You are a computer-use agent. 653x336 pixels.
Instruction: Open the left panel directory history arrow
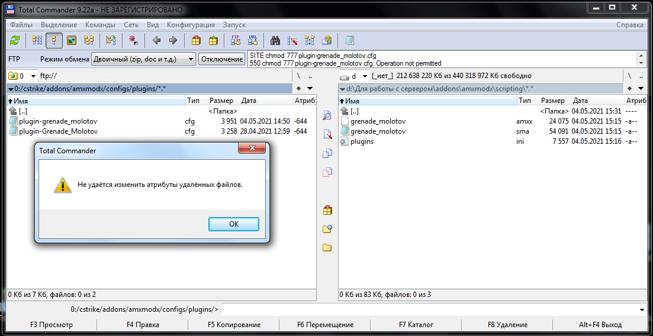310,89
